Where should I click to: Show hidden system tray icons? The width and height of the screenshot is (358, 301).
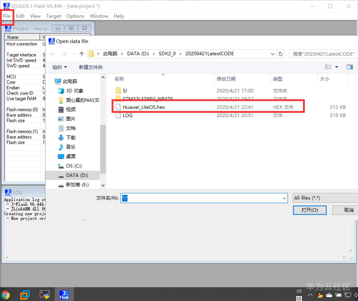[310, 295]
